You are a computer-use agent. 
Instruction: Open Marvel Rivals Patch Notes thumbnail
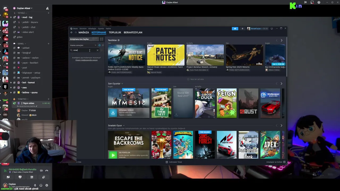click(x=166, y=55)
